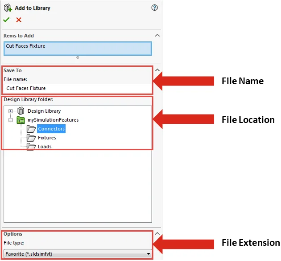Click into the File name text field
The image size is (281, 261).
[x=78, y=89]
